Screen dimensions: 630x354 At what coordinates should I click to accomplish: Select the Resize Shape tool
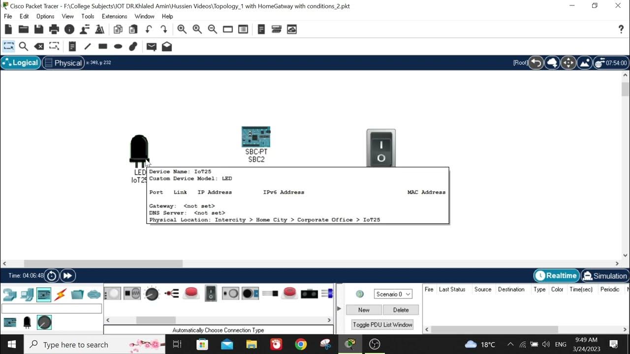[54, 46]
